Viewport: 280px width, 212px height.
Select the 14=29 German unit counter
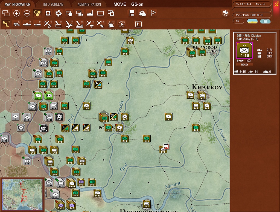click(32, 106)
